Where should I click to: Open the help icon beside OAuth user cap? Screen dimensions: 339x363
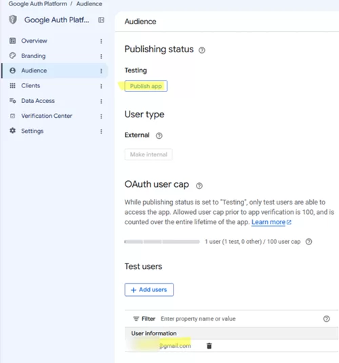tap(199, 186)
